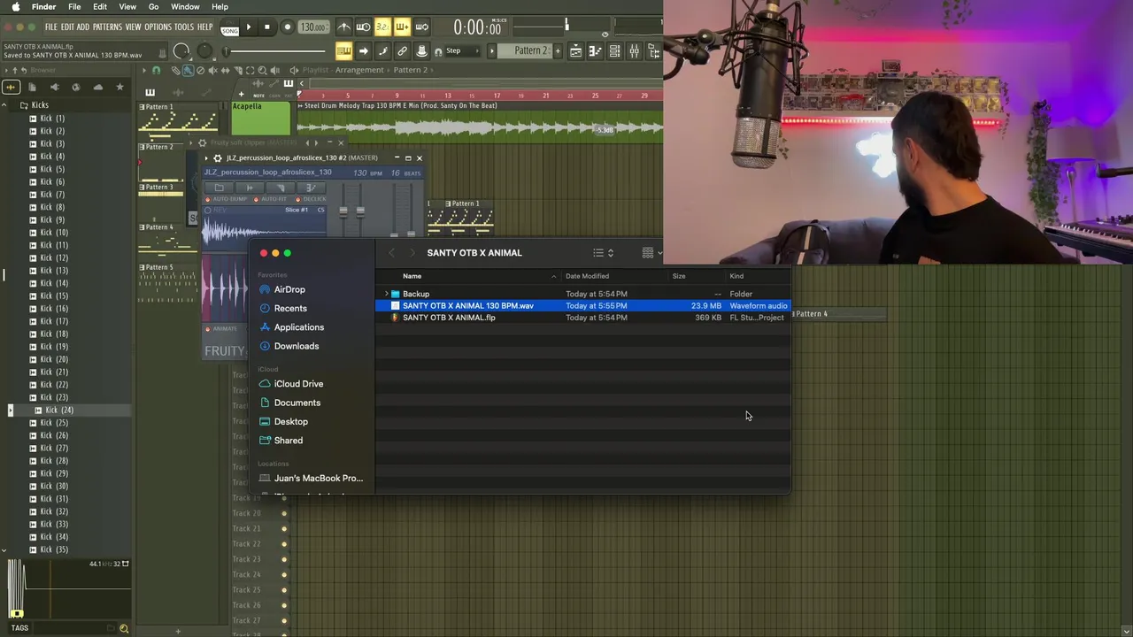The height and width of the screenshot is (637, 1133).
Task: Open FL Studio TOOLS menu
Action: click(x=184, y=27)
